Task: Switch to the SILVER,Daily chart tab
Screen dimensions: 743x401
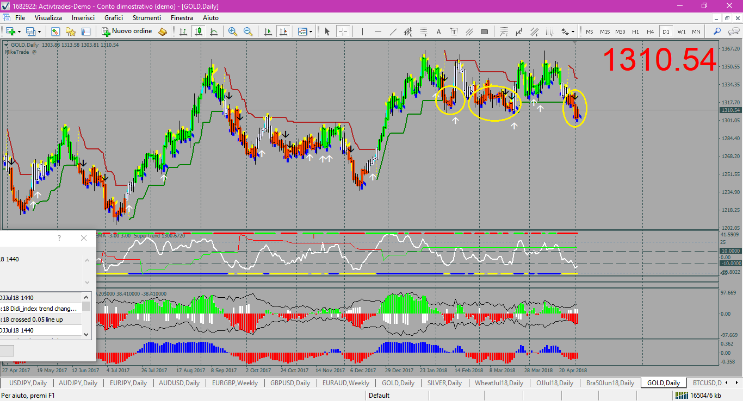Action: point(444,383)
